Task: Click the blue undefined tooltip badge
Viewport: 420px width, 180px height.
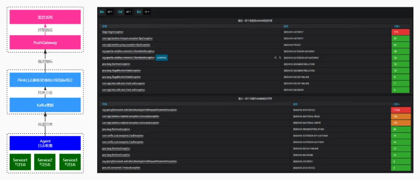Action: (x=161, y=57)
